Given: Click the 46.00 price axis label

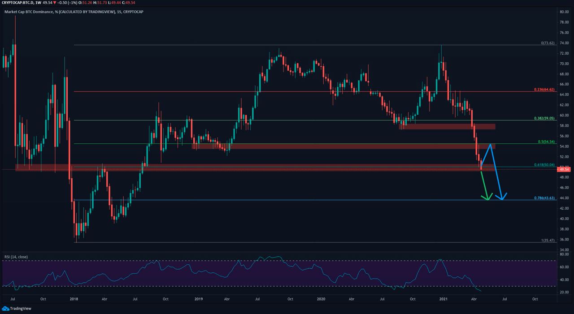Looking at the screenshot, I should (564, 188).
